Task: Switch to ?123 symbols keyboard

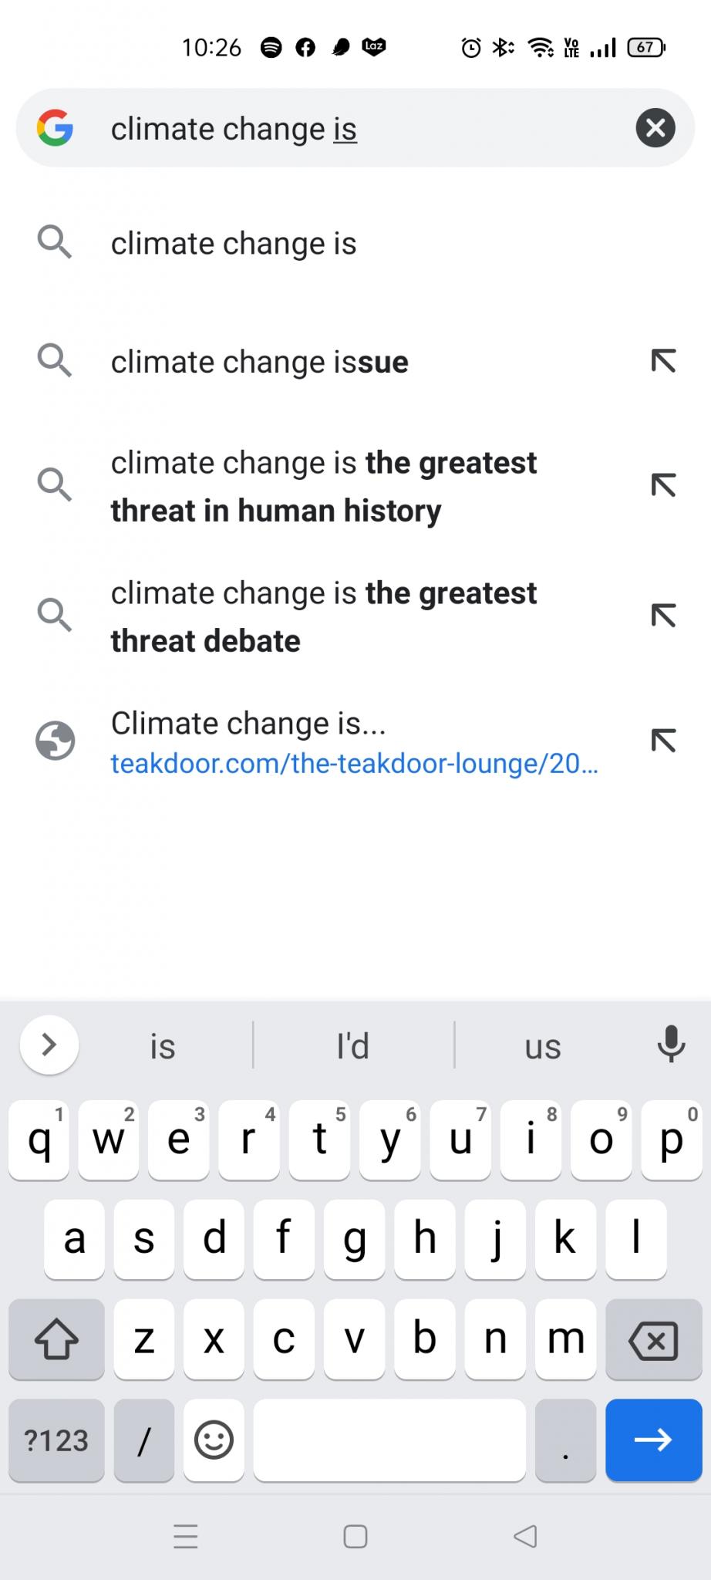Action: (x=56, y=1440)
